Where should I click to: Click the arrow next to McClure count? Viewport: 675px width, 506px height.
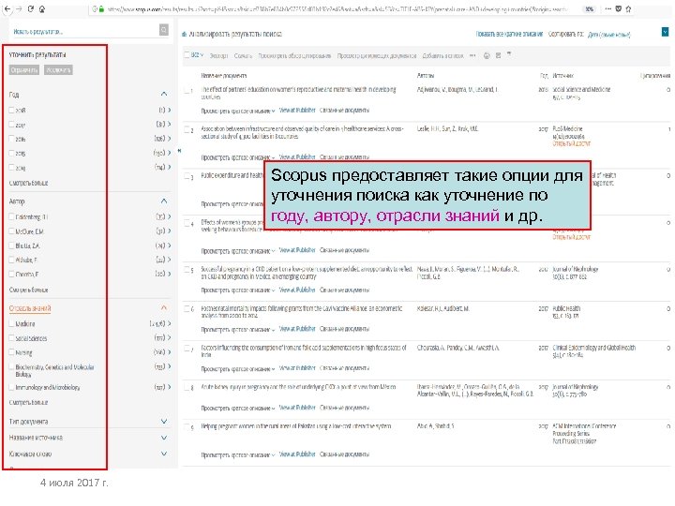coord(169,231)
